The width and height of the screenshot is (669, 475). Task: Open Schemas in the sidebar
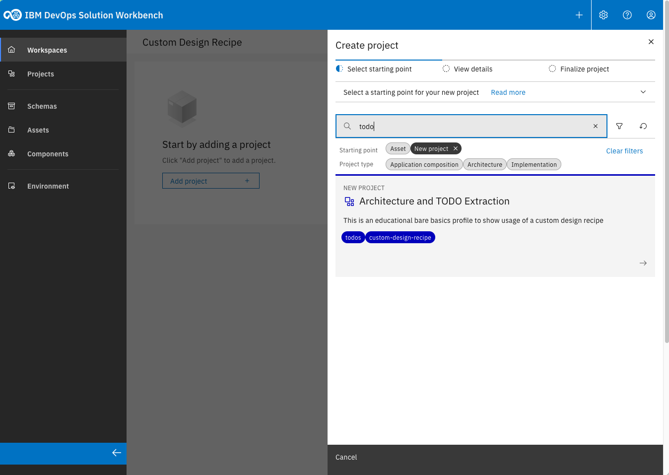[x=64, y=106]
